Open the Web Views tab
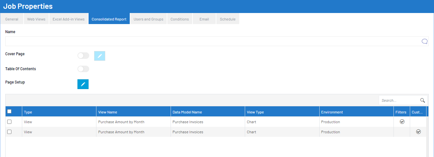Image resolution: width=434 pixels, height=157 pixels. click(36, 19)
